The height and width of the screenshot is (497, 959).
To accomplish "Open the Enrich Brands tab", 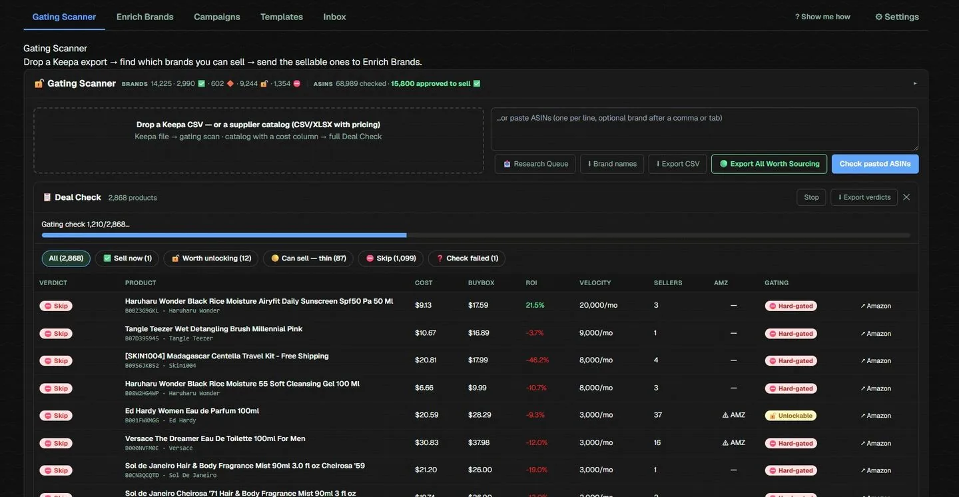I will tap(145, 17).
